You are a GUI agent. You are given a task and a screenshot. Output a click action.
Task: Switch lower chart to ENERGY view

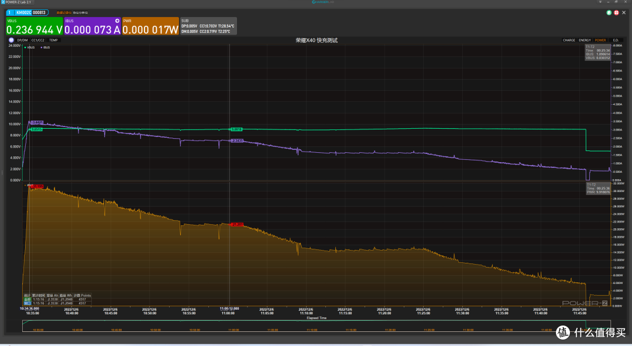pos(585,40)
